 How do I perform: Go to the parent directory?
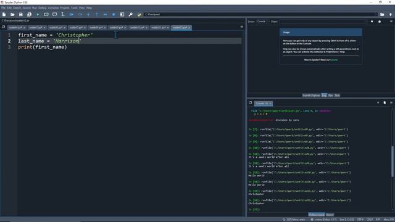391,15
